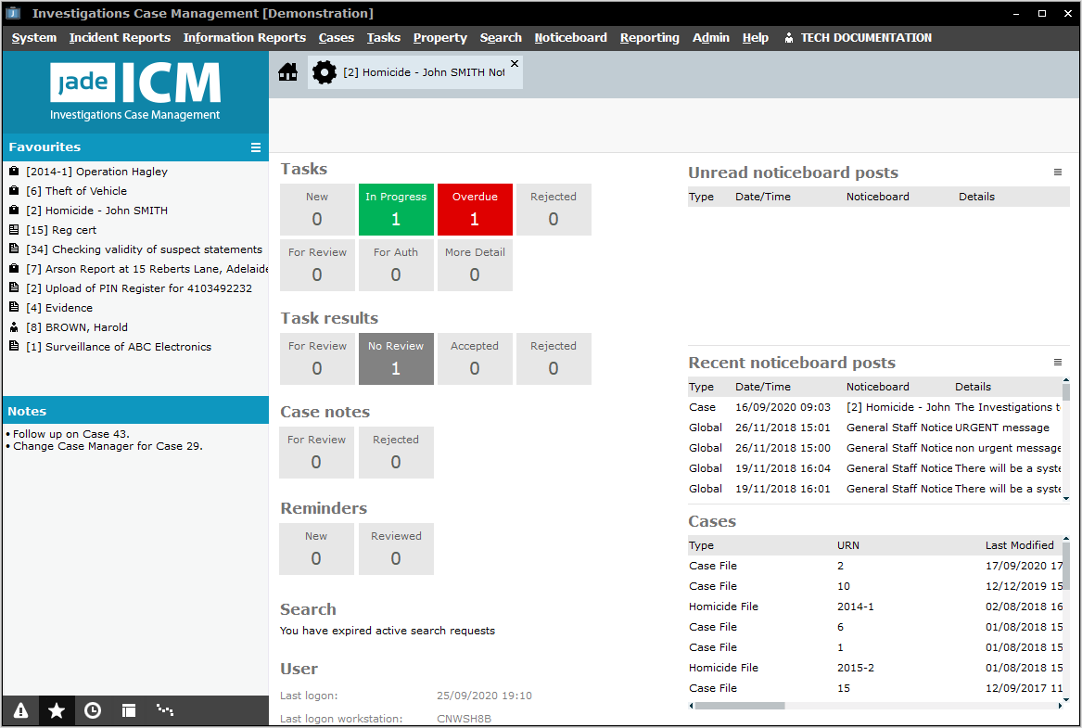Viewport: 1082px width, 728px height.
Task: Expand Recent noticeboard posts options menu
Action: (x=1058, y=363)
